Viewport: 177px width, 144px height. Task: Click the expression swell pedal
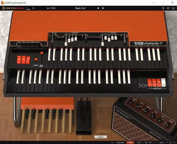click(x=84, y=117)
